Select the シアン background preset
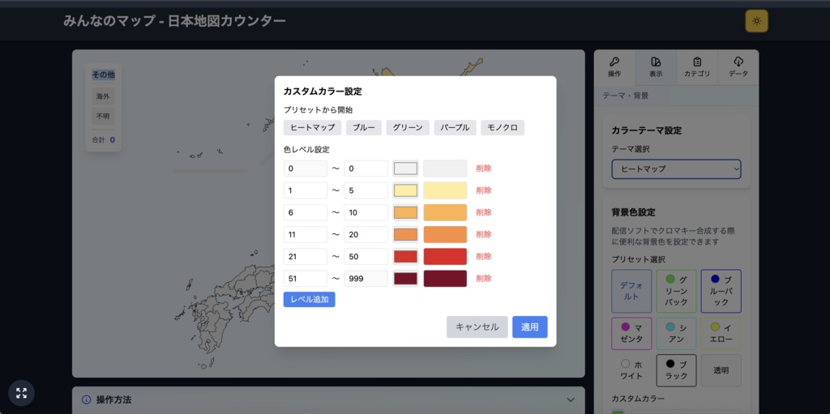The width and height of the screenshot is (830, 414). click(x=676, y=334)
